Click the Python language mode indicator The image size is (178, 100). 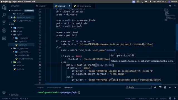(x=163, y=98)
